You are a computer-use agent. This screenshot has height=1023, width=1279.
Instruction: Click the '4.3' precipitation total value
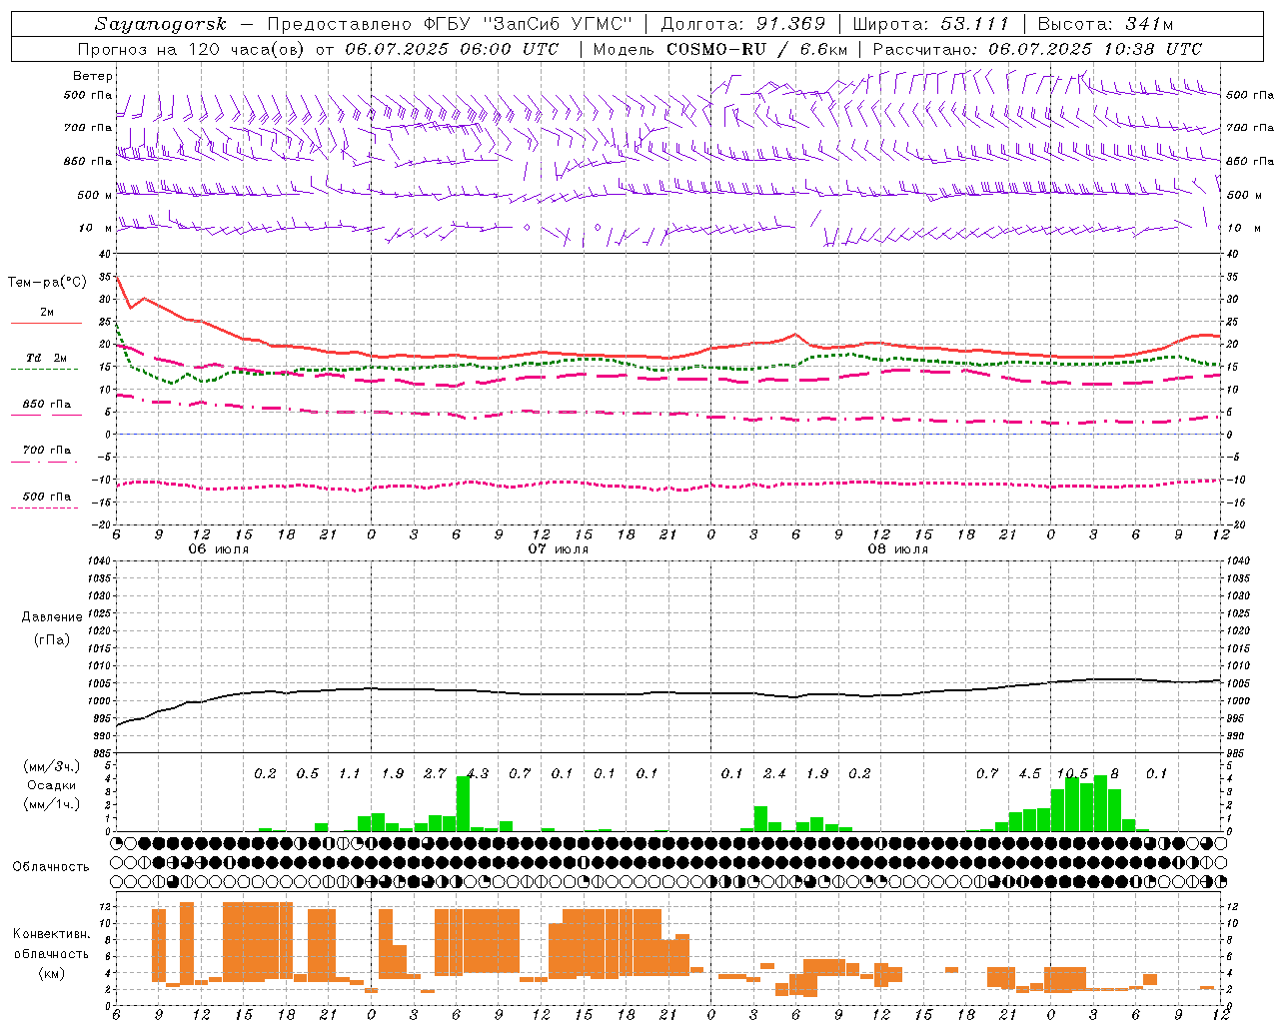tap(478, 773)
